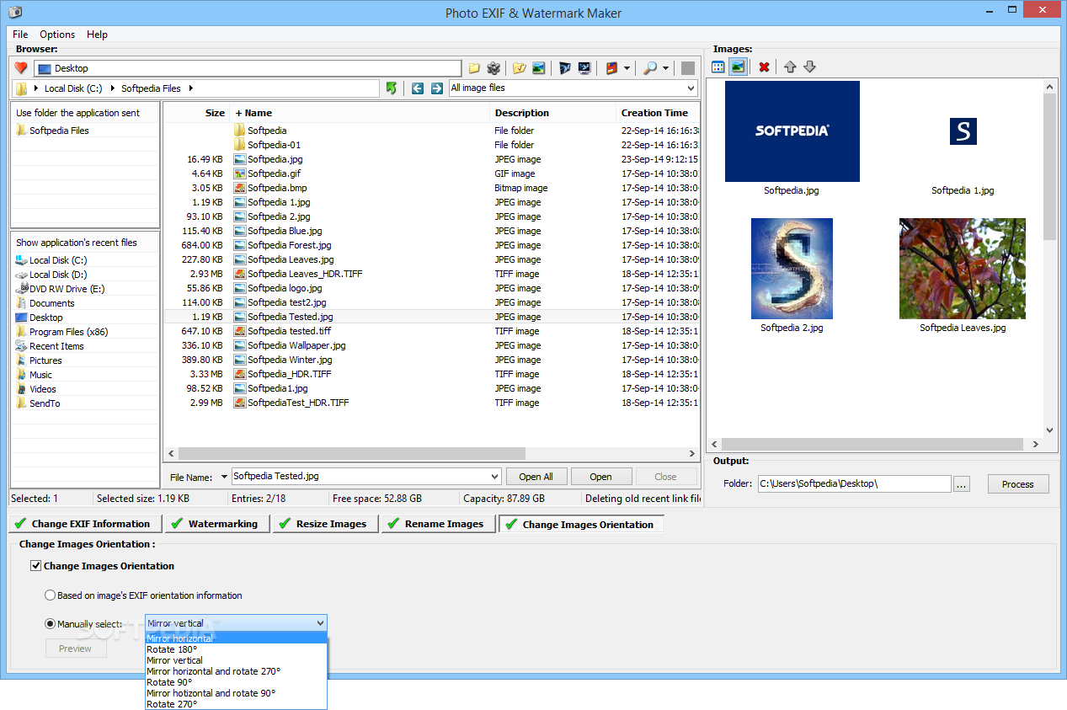Select the EXIF orientation information radio button
The width and height of the screenshot is (1067, 710).
coord(50,595)
